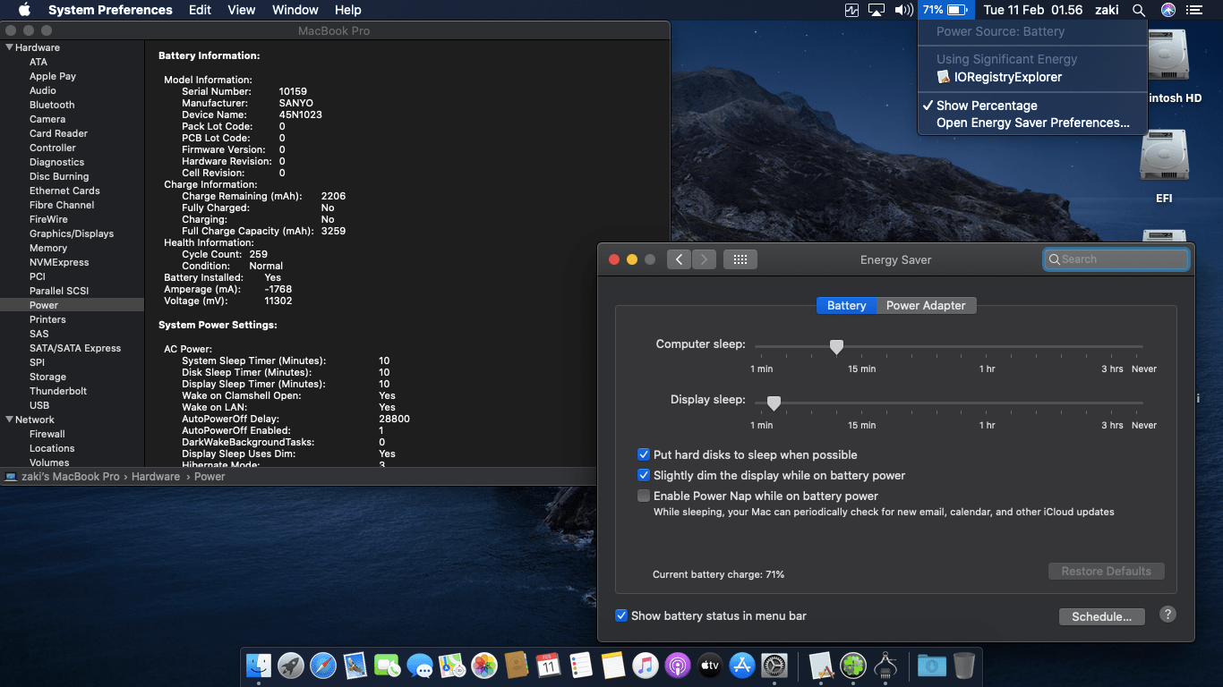Open the Apple menu

coord(24,10)
